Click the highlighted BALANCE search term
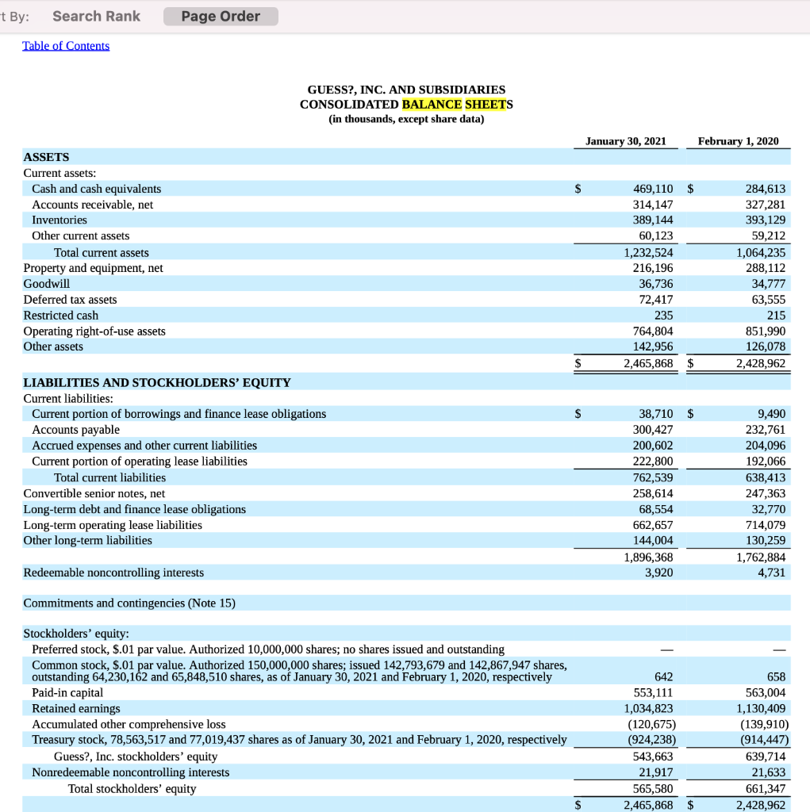The image size is (810, 812). point(428,104)
